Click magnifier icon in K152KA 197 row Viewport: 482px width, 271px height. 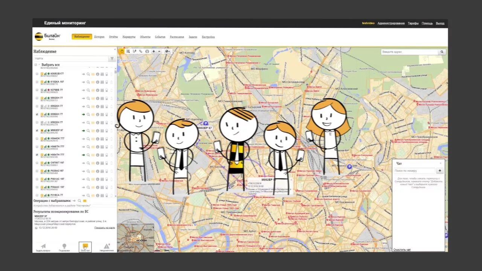click(x=88, y=82)
